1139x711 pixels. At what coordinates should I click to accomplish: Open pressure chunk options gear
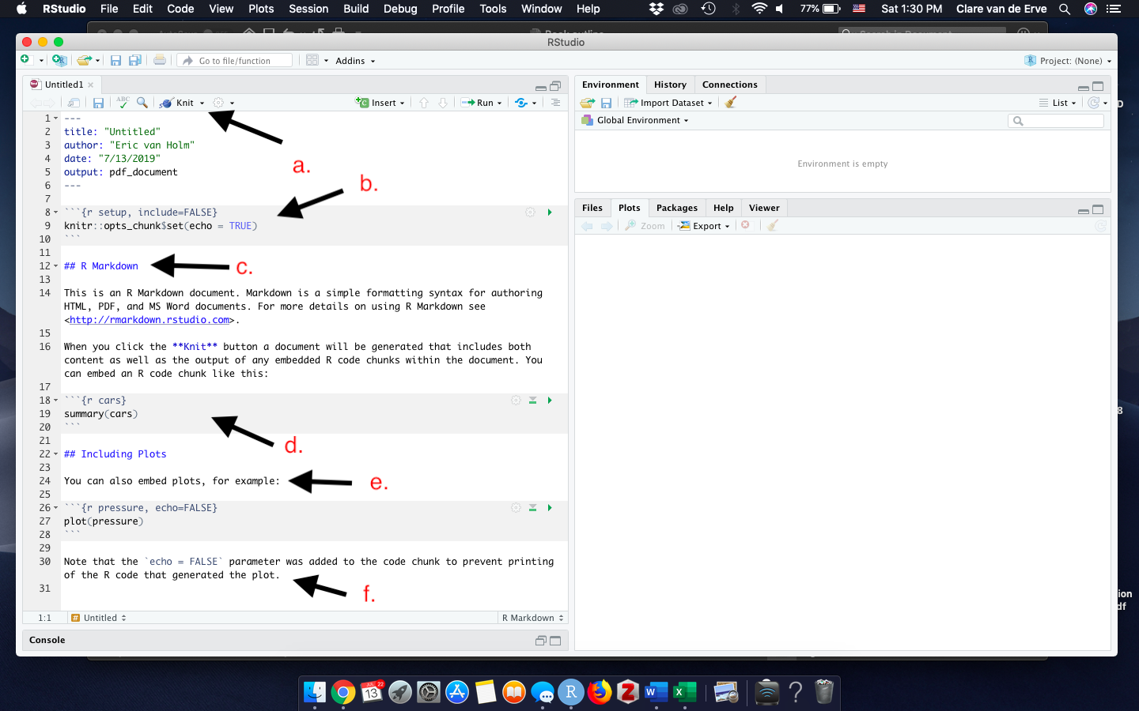coord(516,508)
